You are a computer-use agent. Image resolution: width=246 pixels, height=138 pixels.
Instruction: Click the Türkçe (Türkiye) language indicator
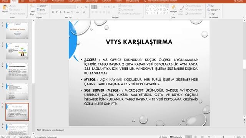click(x=25, y=137)
